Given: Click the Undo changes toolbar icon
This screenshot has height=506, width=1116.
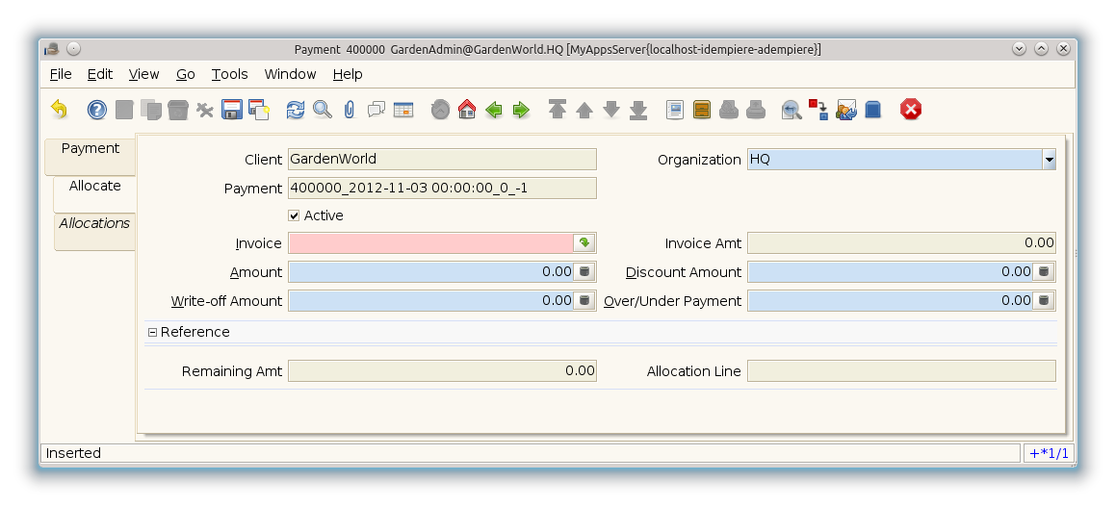Looking at the screenshot, I should 60,110.
